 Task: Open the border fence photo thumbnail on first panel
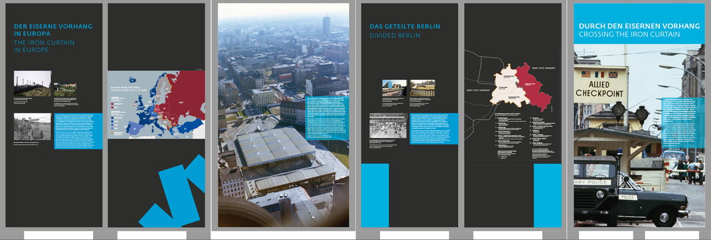(x=32, y=83)
